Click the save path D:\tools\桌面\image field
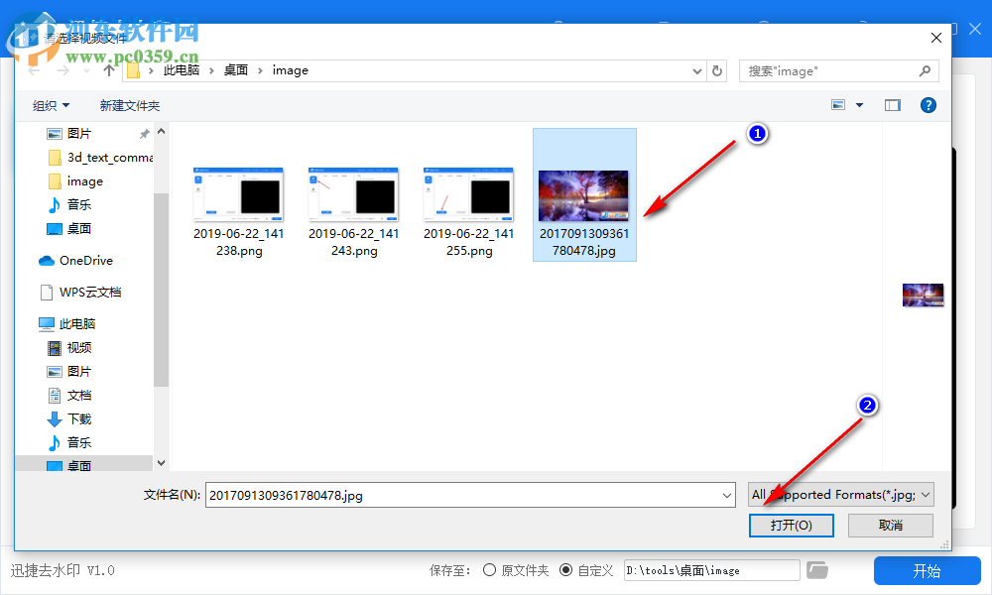992x595 pixels. tap(711, 570)
